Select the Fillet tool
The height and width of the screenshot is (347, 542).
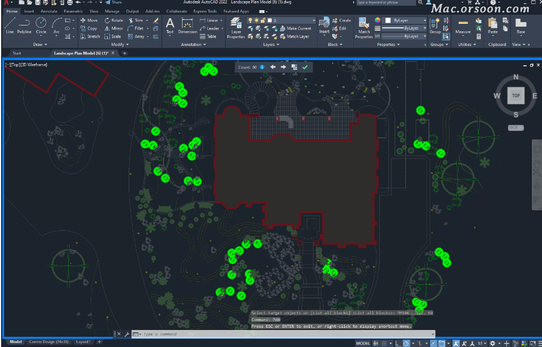click(x=135, y=28)
